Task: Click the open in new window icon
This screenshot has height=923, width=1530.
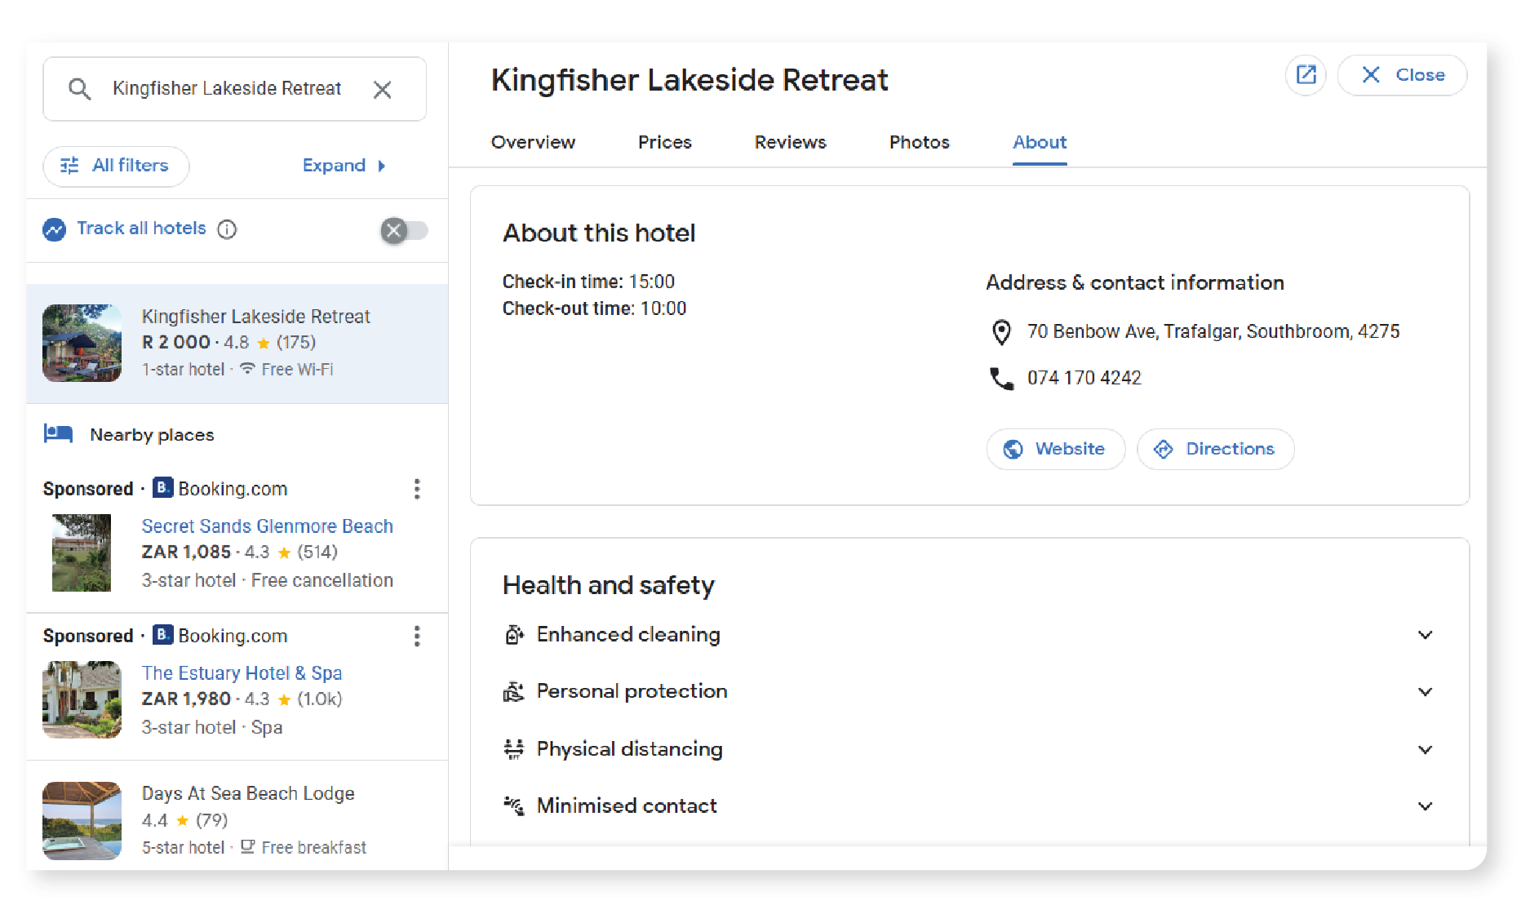Action: click(x=1306, y=75)
